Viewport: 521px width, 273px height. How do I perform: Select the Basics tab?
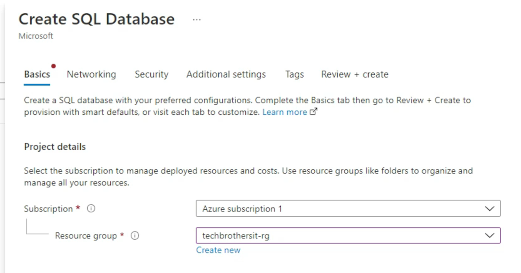click(36, 74)
